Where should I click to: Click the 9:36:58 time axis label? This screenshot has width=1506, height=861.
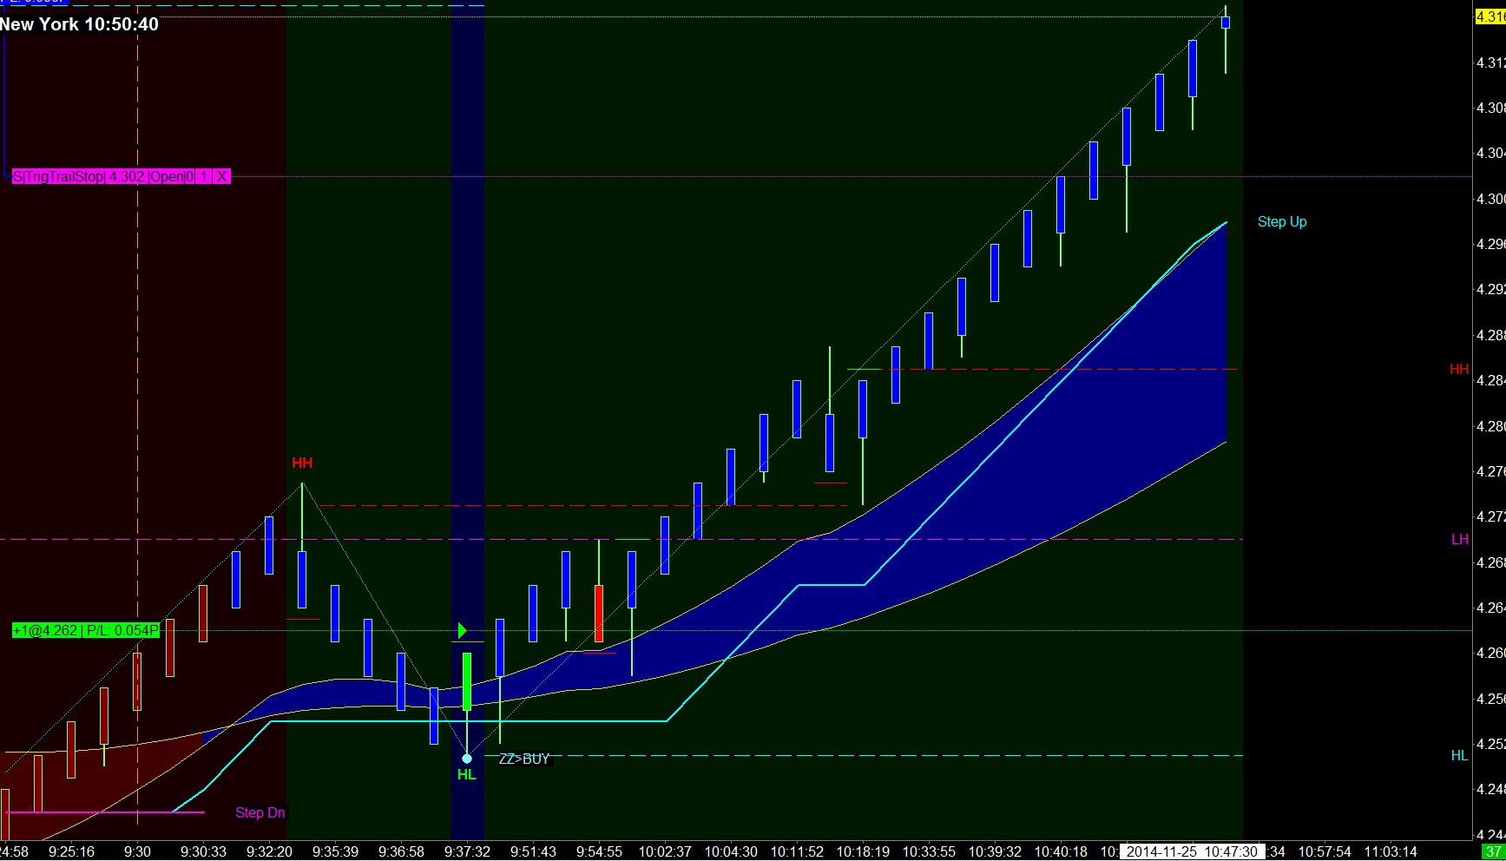click(x=401, y=852)
